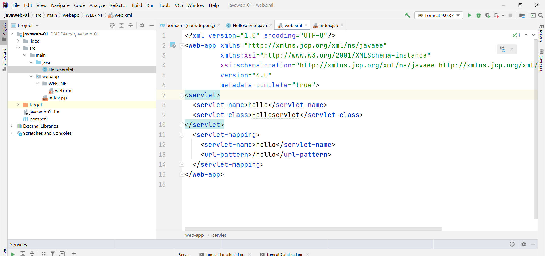545x256 pixels.
Task: Open the inspections checkmark widget
Action: pyautogui.click(x=517, y=35)
